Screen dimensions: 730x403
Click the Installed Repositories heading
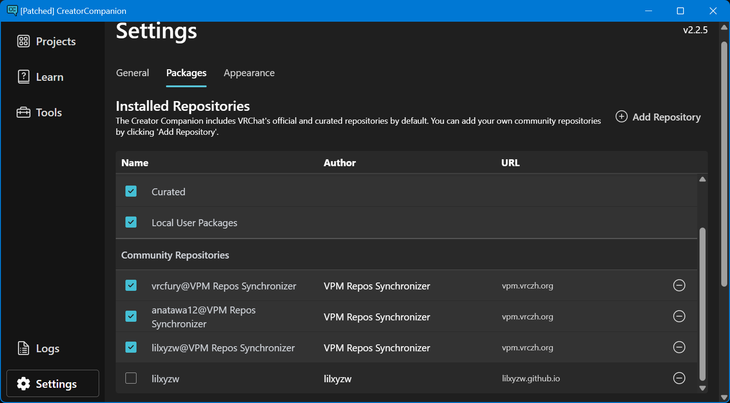point(183,106)
